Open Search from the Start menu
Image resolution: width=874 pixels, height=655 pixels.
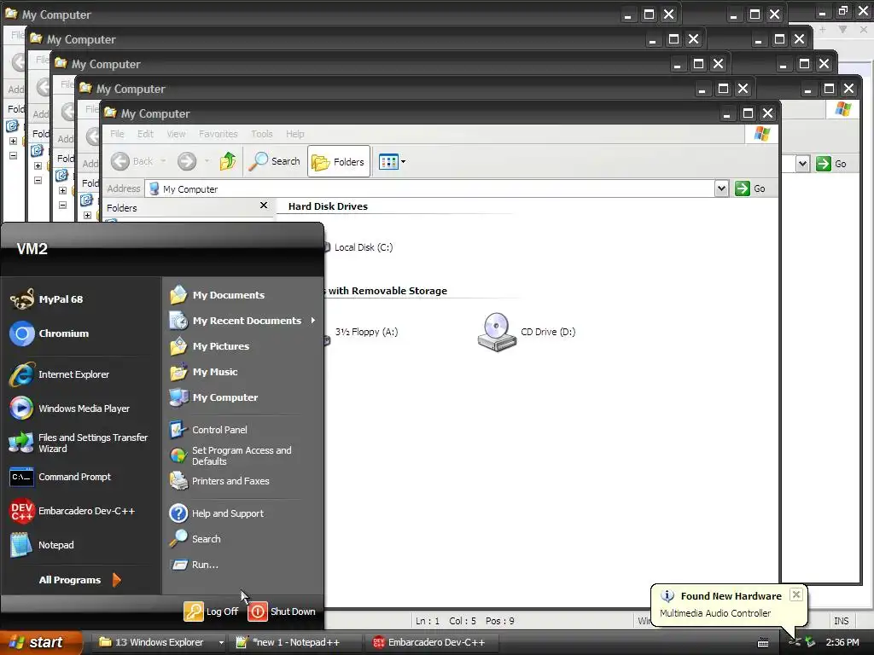pyautogui.click(x=195, y=539)
